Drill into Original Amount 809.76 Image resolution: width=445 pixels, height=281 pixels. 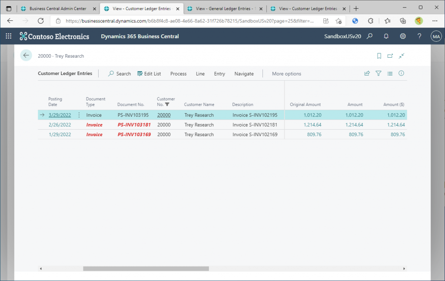pos(314,134)
